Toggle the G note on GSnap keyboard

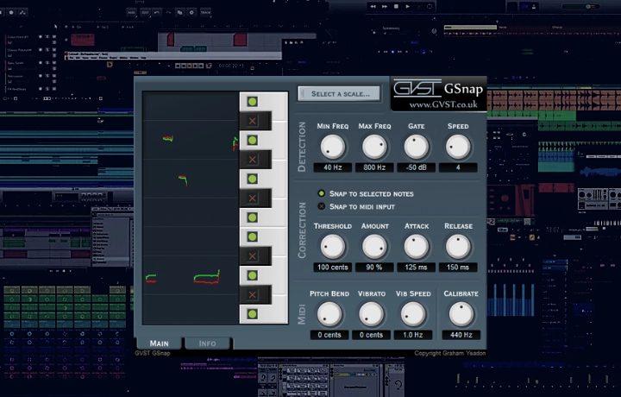[x=252, y=179]
